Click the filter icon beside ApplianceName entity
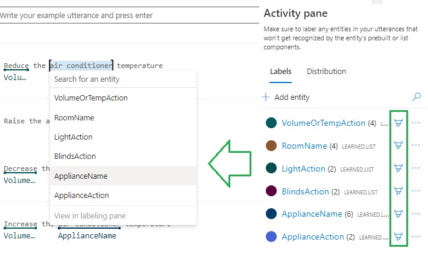 click(x=398, y=214)
